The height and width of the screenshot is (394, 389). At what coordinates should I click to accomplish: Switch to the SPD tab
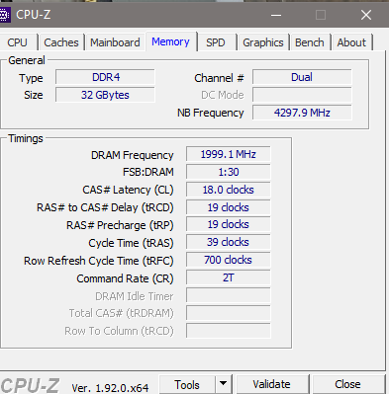[x=216, y=42]
